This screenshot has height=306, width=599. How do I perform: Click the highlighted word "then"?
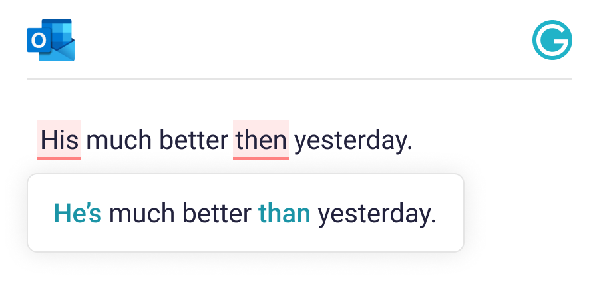point(261,140)
